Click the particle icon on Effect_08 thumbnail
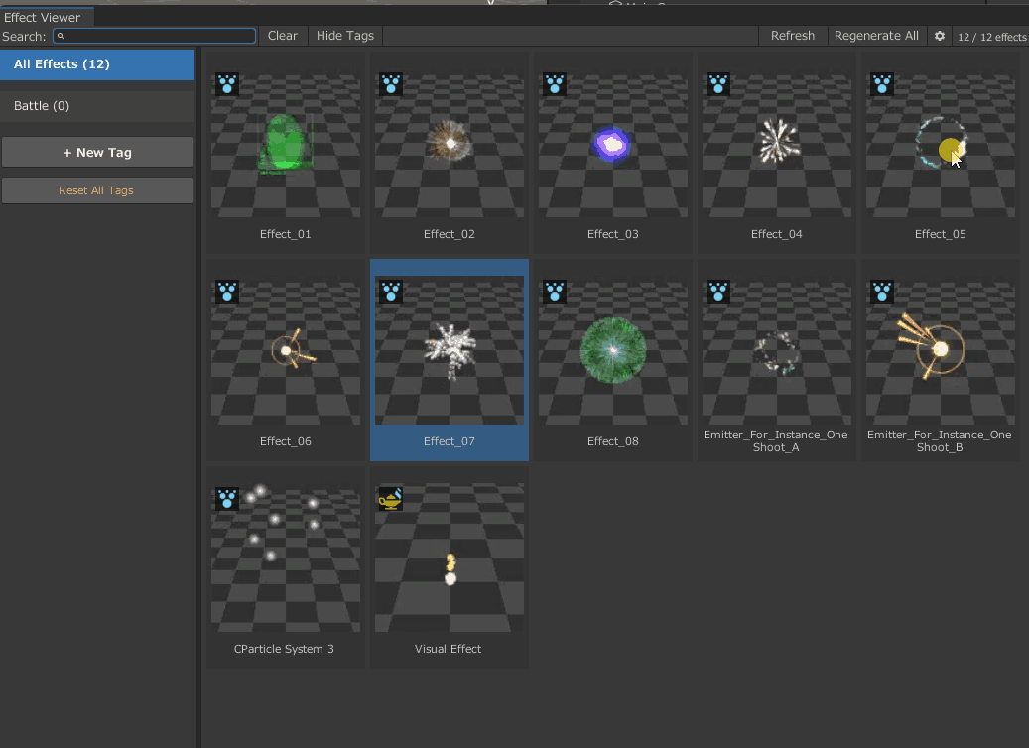The image size is (1029, 748). point(555,292)
